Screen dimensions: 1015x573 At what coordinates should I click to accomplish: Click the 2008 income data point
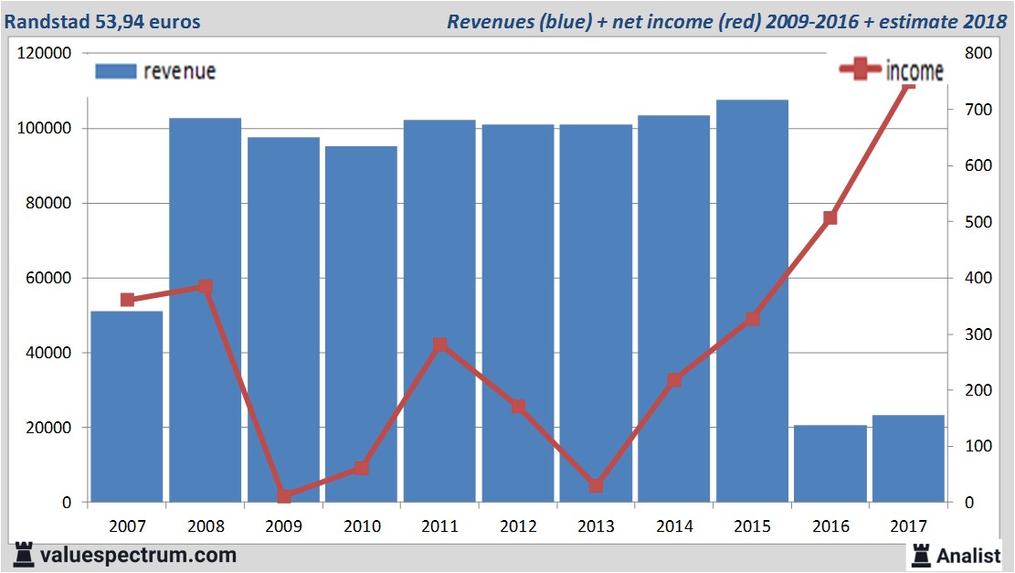pos(206,286)
